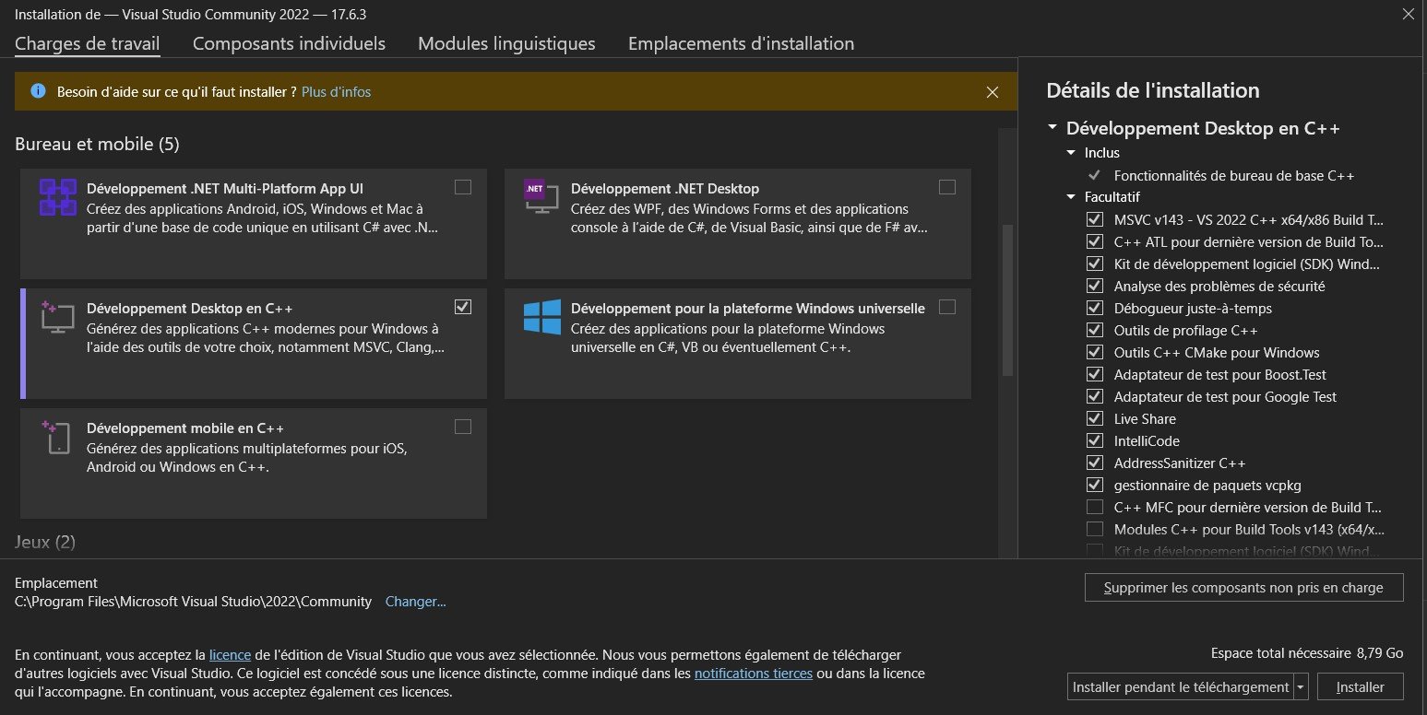Viewport: 1427px width, 715px height.
Task: Click the Windows universelle platform logo icon
Action: [x=542, y=317]
